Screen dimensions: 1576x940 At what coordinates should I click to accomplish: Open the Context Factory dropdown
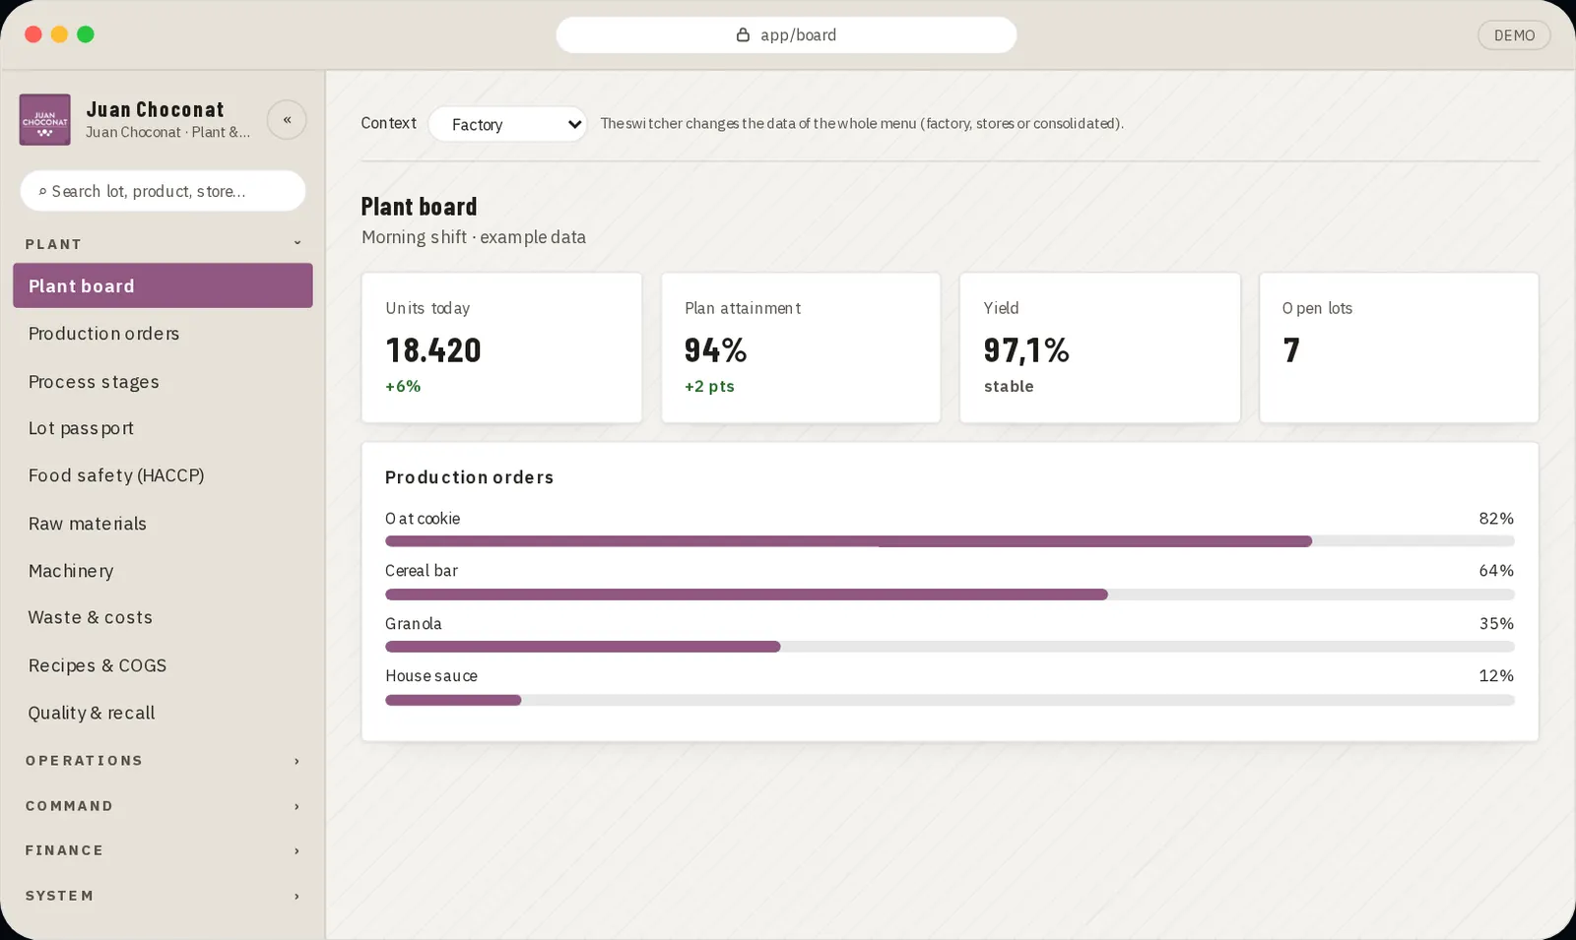pos(507,124)
